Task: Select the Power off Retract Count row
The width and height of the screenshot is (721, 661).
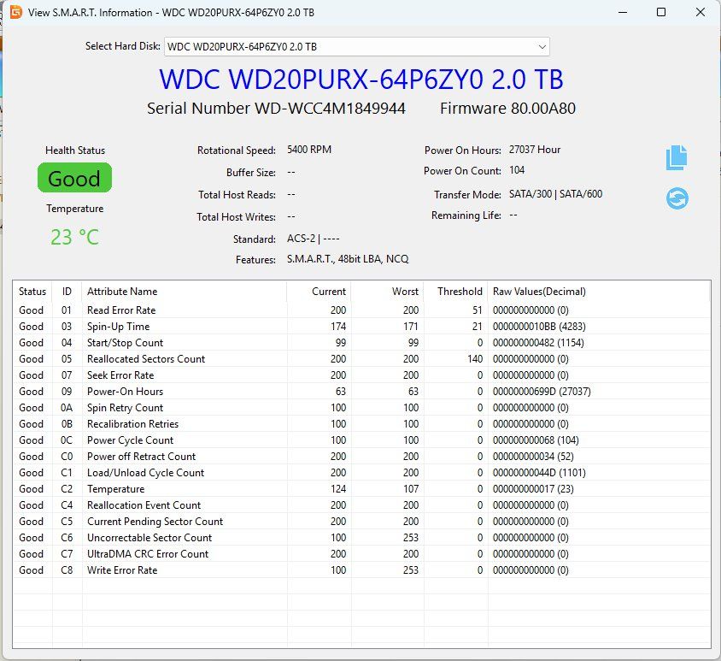Action: click(x=361, y=457)
